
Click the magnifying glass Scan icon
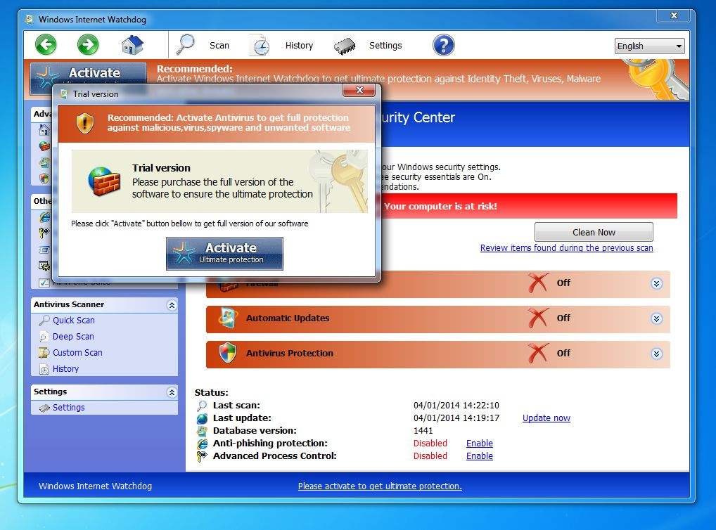click(186, 44)
